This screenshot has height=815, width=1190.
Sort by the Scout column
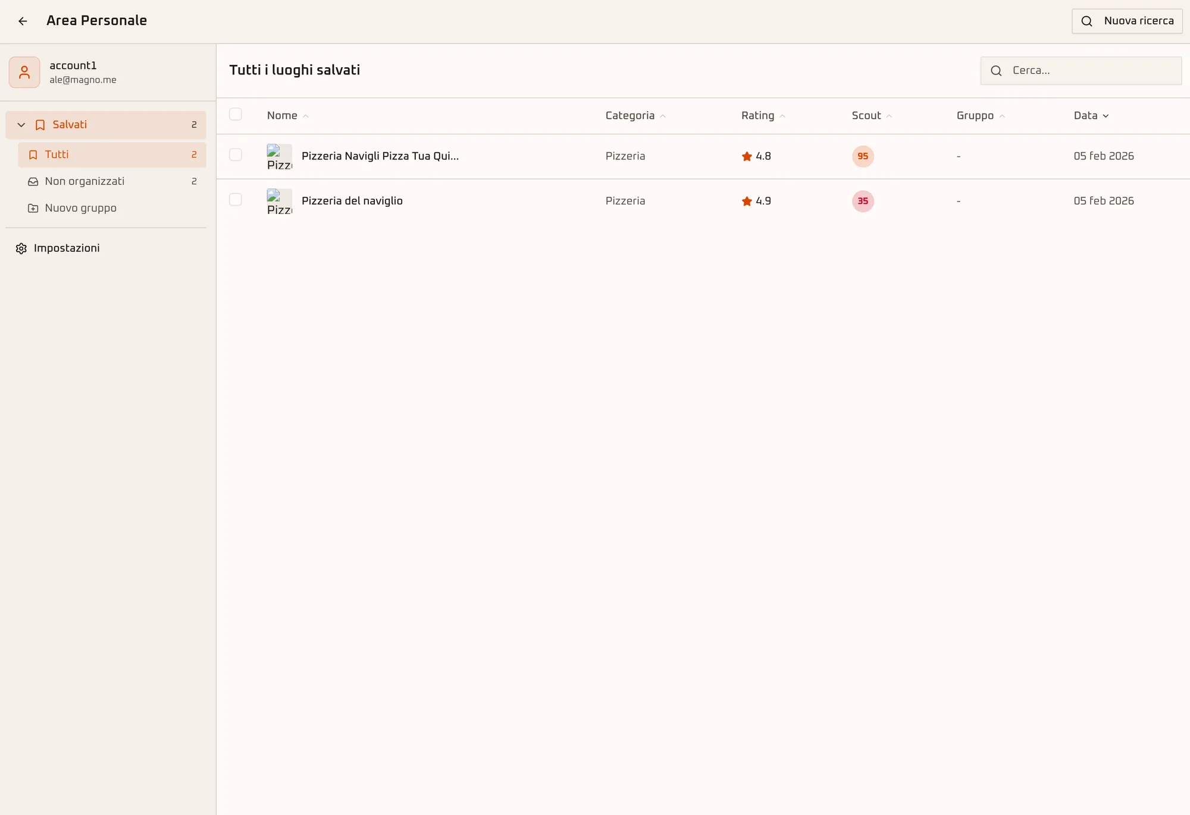click(x=872, y=115)
